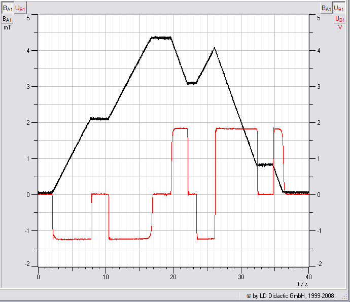Click the right U_B1 / V axis label

tap(339, 23)
